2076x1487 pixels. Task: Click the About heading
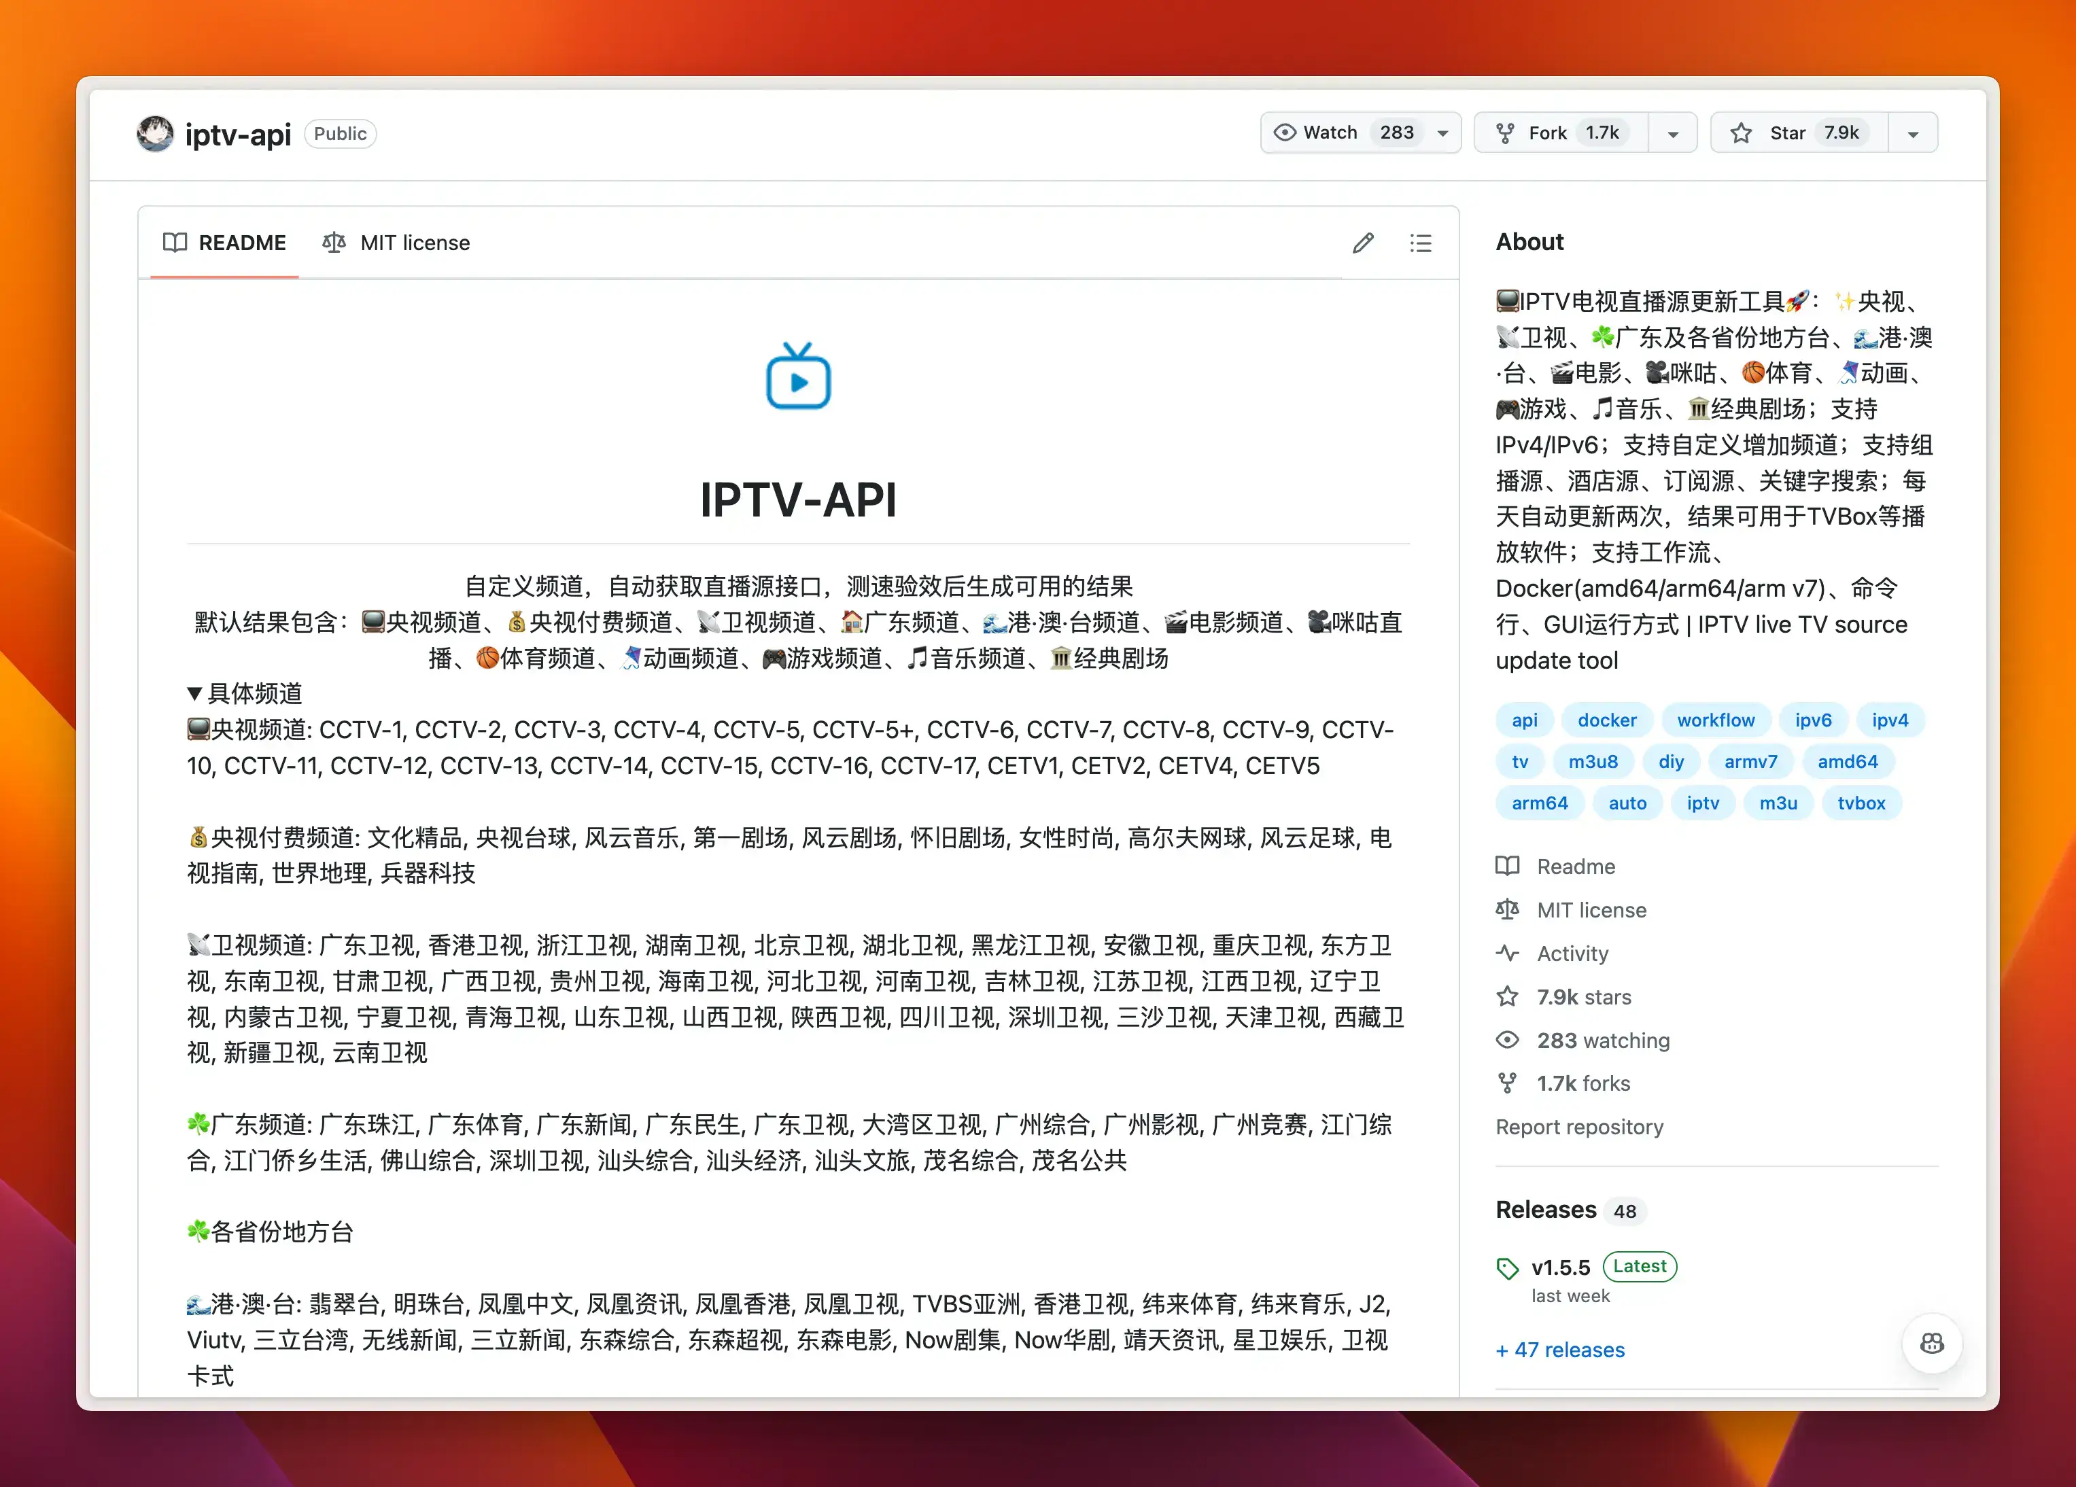(x=1529, y=241)
